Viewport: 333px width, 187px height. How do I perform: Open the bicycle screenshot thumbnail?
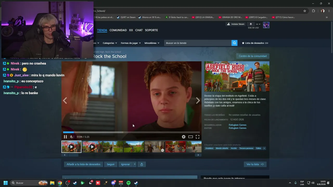[134, 147]
